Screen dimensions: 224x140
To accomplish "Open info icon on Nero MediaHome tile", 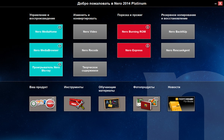I will pos(60,27).
